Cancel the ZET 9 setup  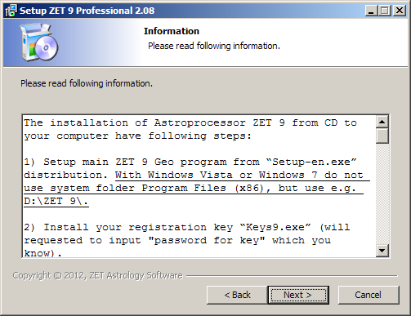click(x=369, y=295)
